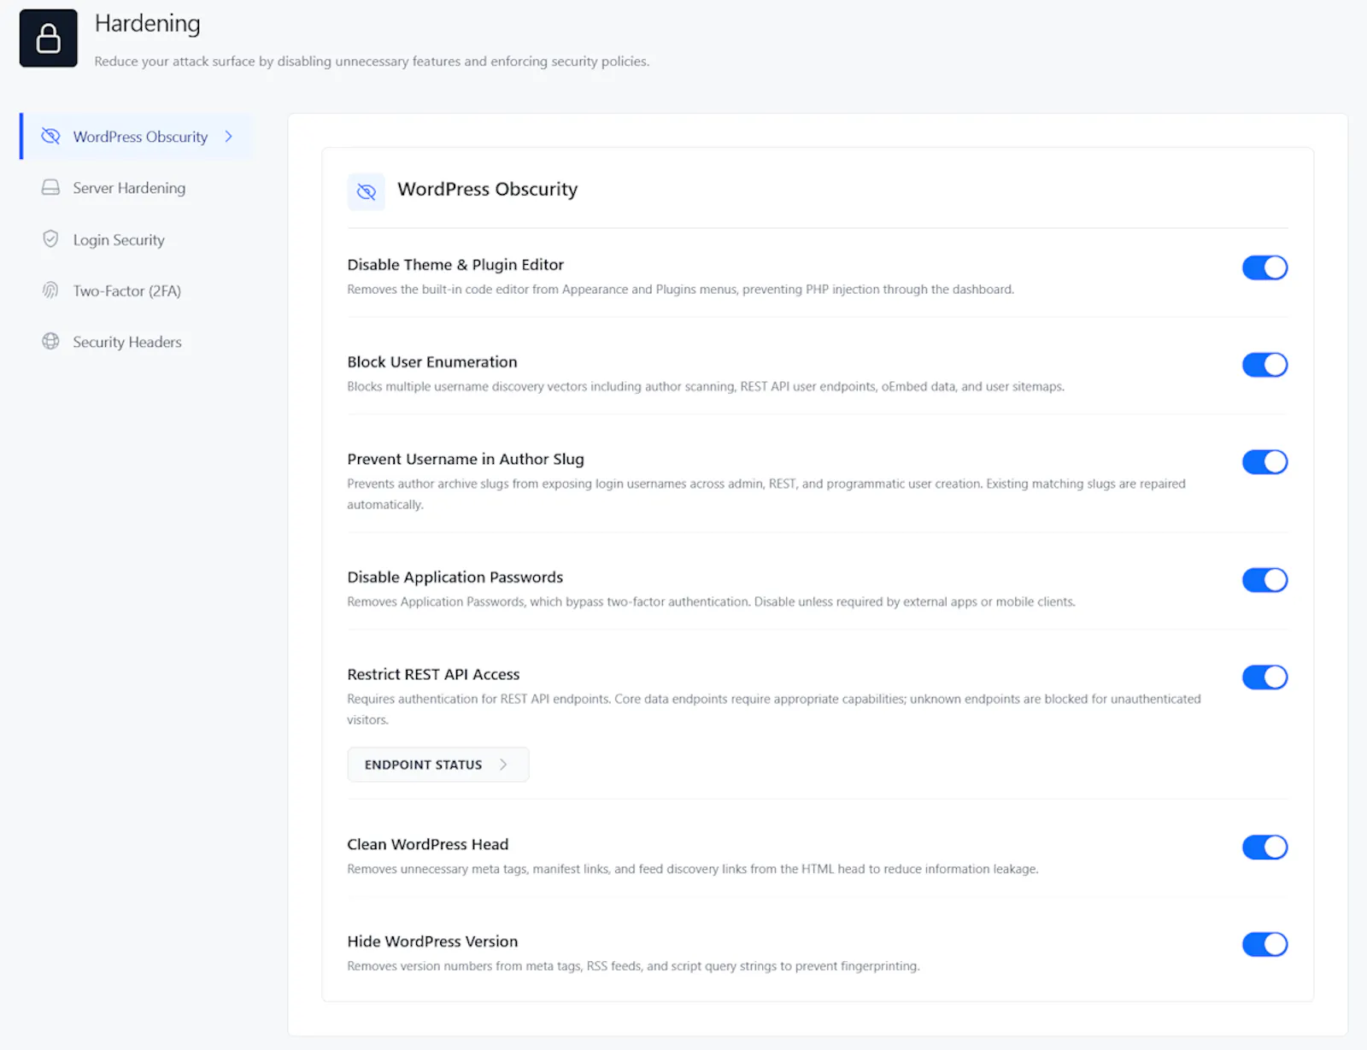Screen dimensions: 1367x1050
Task: Open the Two-Factor (2FA) section
Action: [126, 291]
